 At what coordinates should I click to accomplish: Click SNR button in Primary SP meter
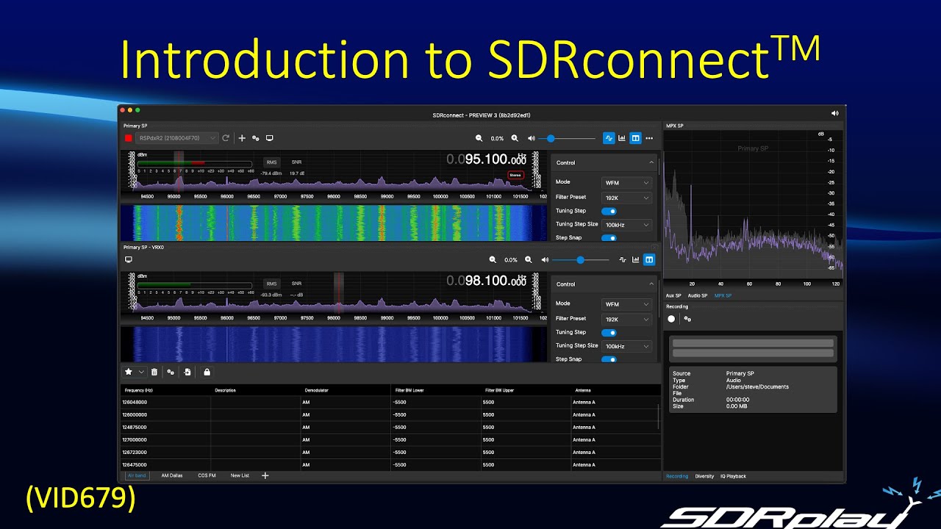click(x=296, y=162)
